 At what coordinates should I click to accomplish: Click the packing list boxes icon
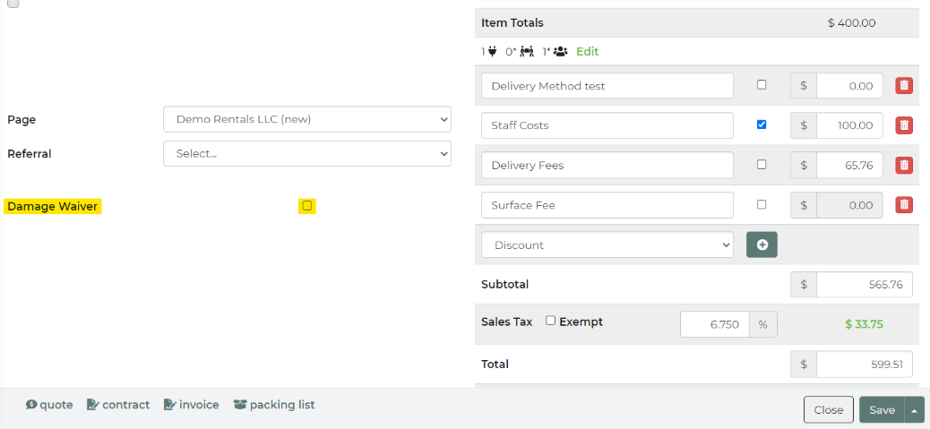(x=239, y=405)
